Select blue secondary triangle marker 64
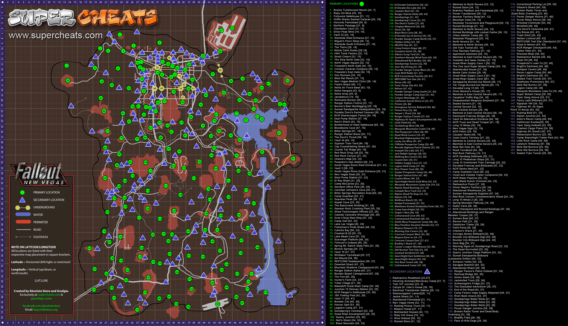This screenshot has width=568, height=326. 71,105
